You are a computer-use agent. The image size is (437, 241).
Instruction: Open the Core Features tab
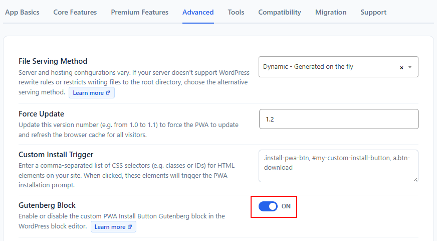tap(75, 12)
